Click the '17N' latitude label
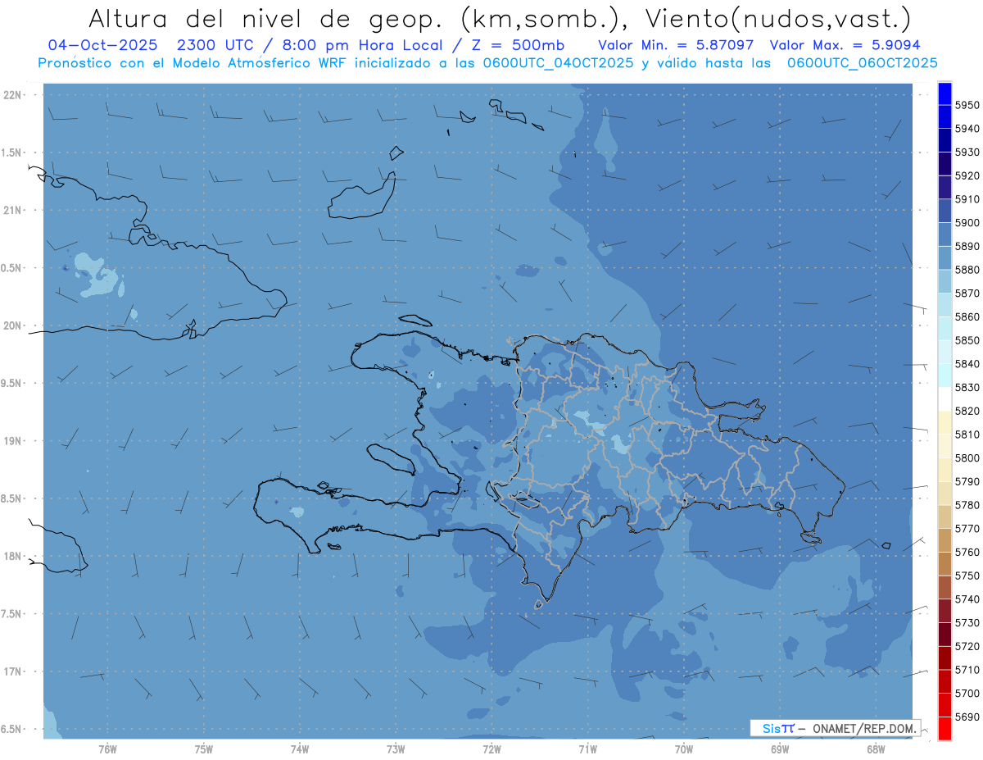The image size is (983, 760). pyautogui.click(x=12, y=671)
